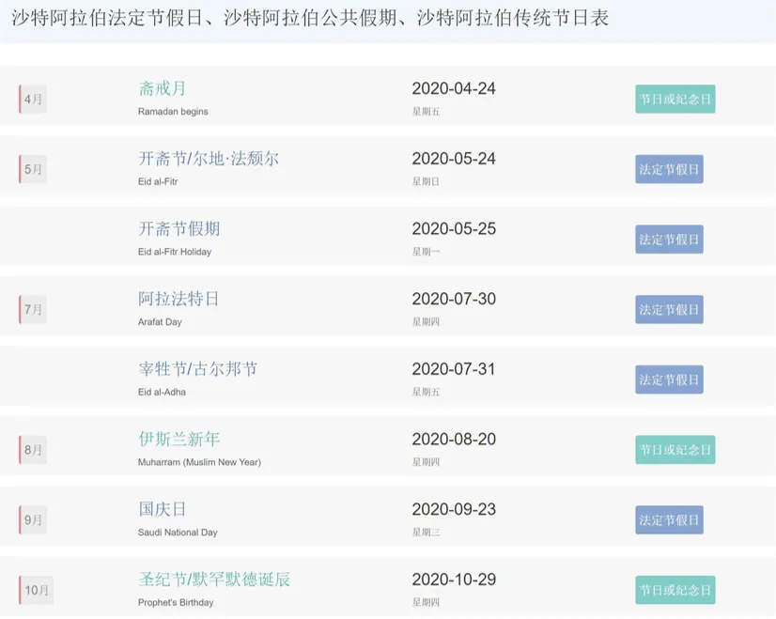
Task: Click 星期日 under the 2020-05-24 date
Action: (427, 181)
